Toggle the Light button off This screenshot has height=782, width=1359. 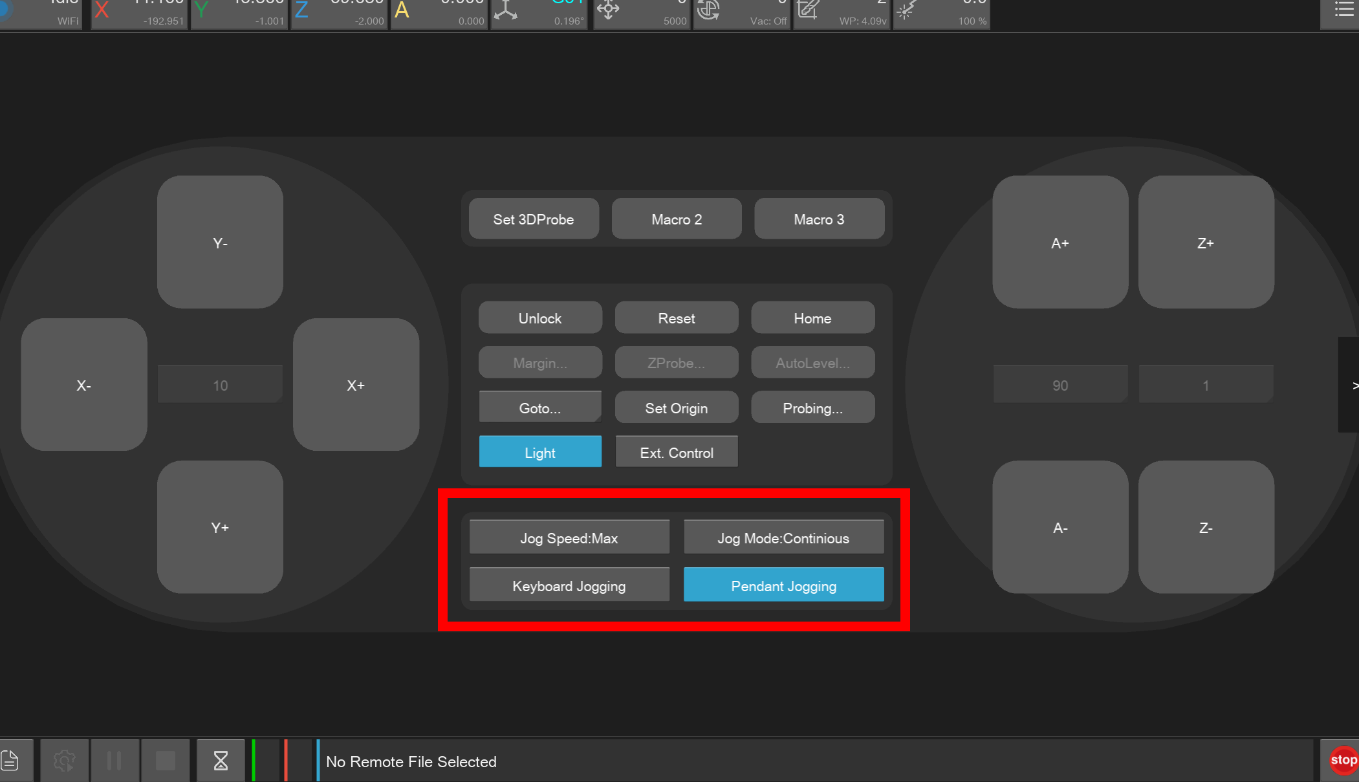(x=539, y=452)
